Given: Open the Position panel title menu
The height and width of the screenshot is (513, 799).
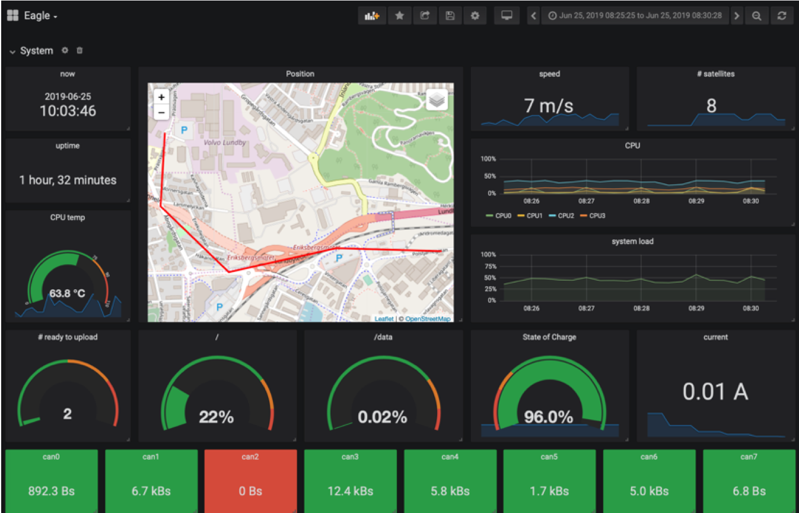Looking at the screenshot, I should 300,74.
